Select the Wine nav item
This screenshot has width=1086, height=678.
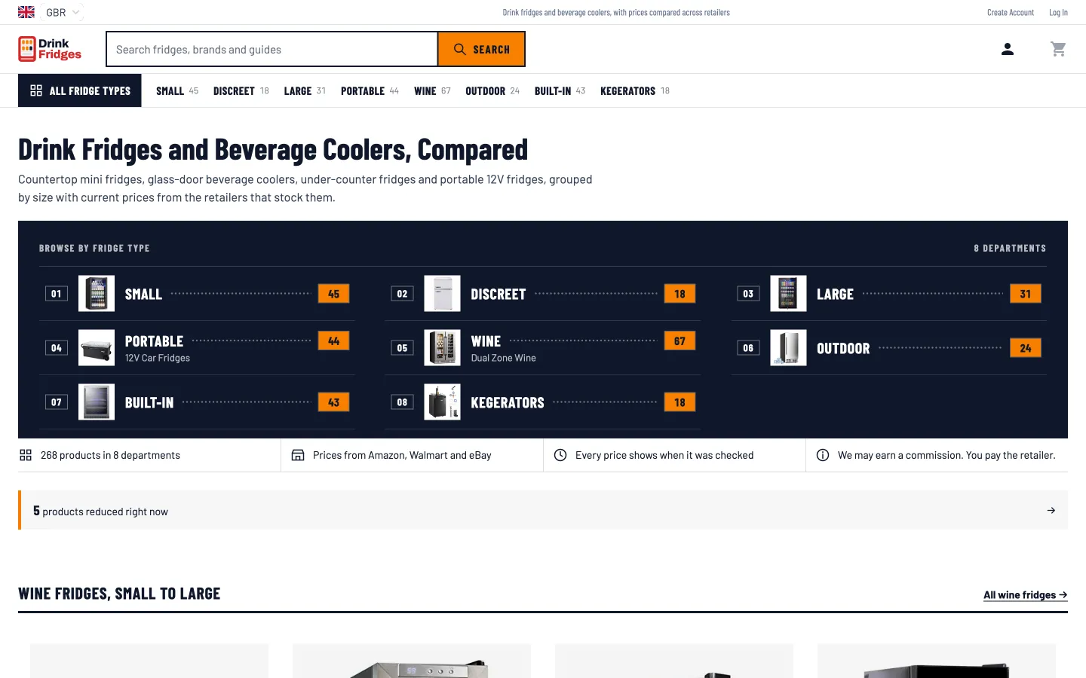pos(432,90)
